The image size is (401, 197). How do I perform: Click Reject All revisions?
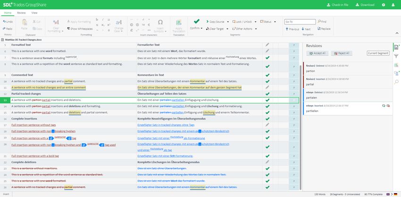342,53
